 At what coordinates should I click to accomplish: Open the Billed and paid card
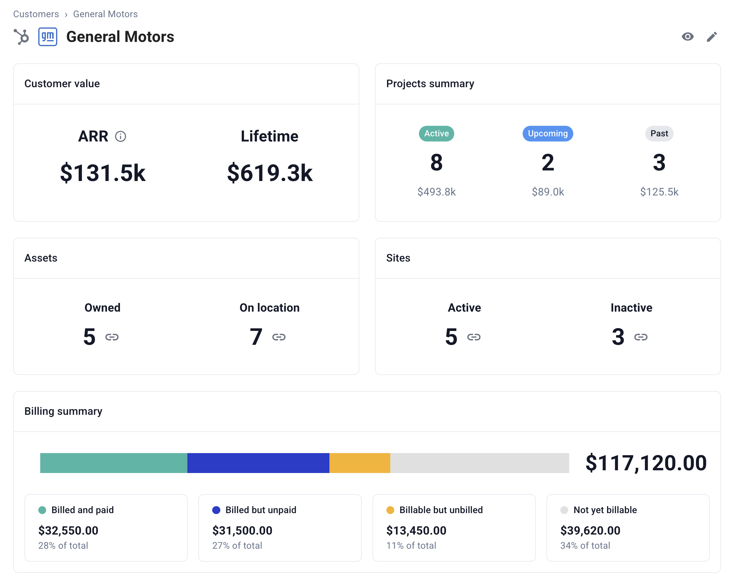(x=106, y=528)
